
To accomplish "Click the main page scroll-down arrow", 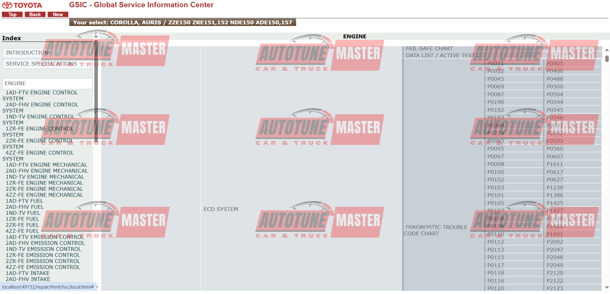I will [607, 288].
